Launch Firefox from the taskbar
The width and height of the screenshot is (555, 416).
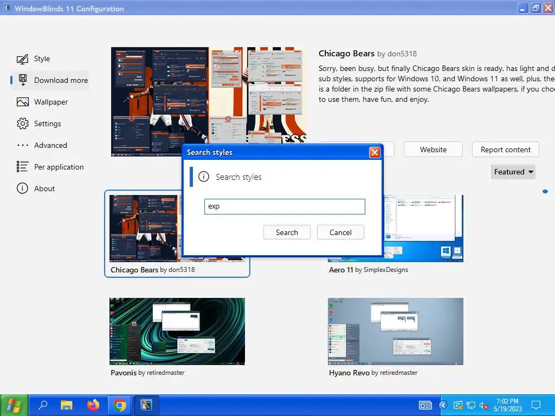pos(93,405)
